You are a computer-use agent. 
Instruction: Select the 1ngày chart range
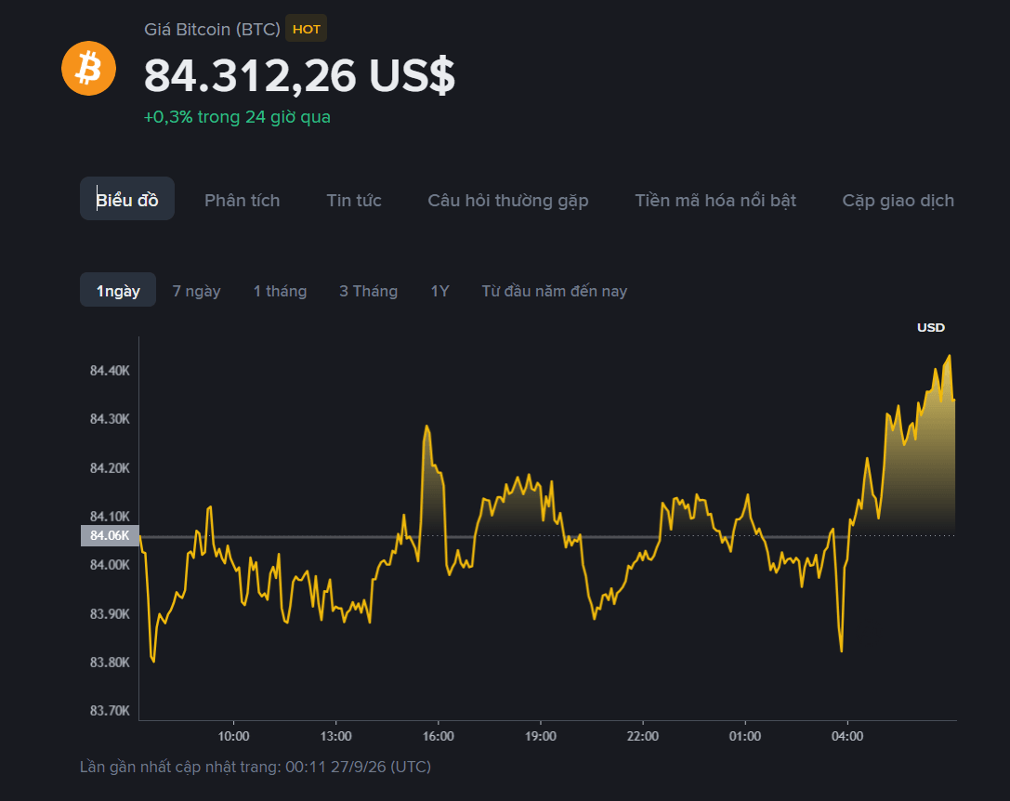pos(118,291)
